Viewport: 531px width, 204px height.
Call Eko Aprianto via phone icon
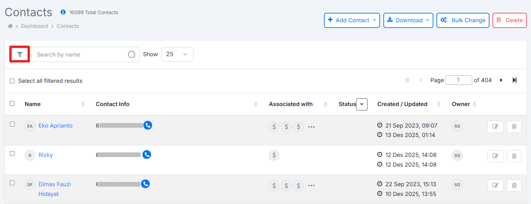pos(148,125)
